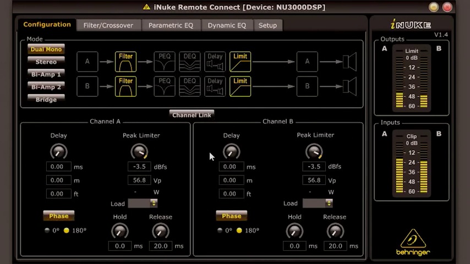This screenshot has height=264, width=470.
Task: Select Channel B 180° phase indicator
Action: coord(239,230)
